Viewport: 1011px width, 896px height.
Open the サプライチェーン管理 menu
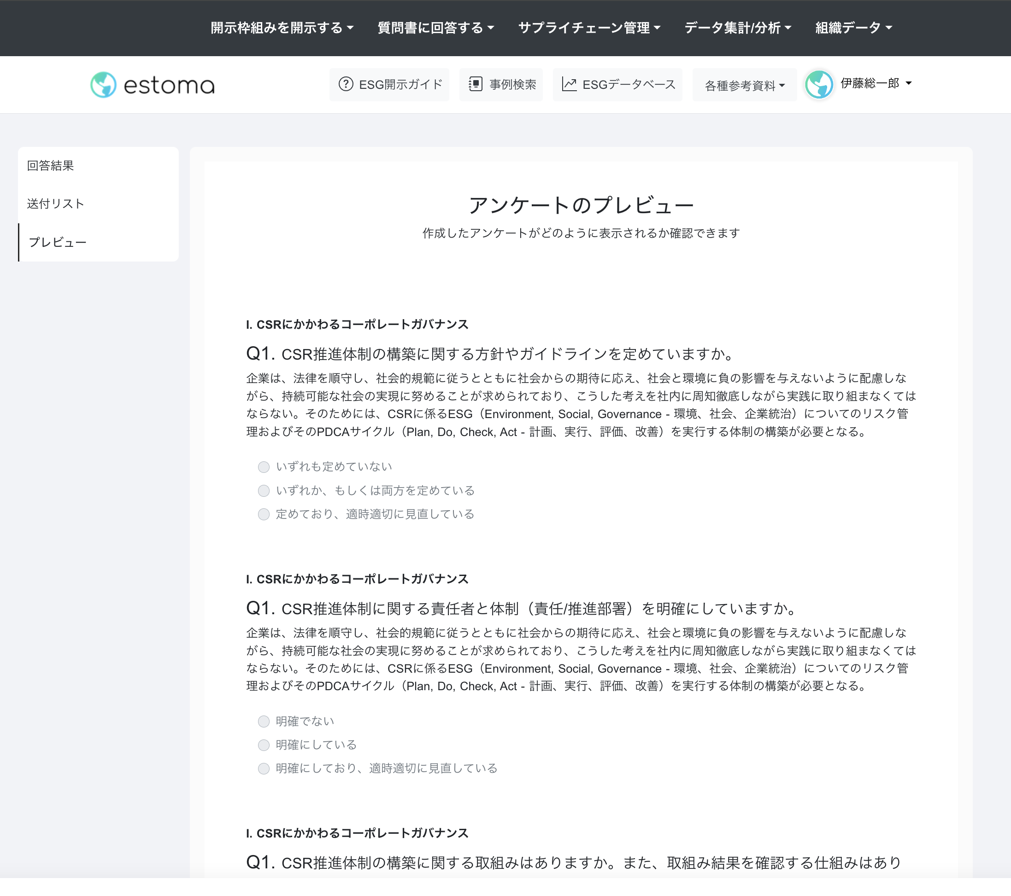point(588,28)
